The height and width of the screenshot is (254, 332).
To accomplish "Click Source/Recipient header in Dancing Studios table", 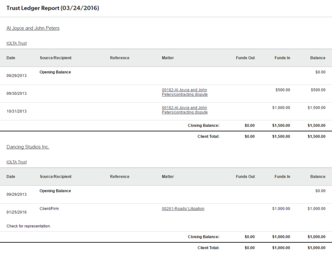I will coord(55,176).
